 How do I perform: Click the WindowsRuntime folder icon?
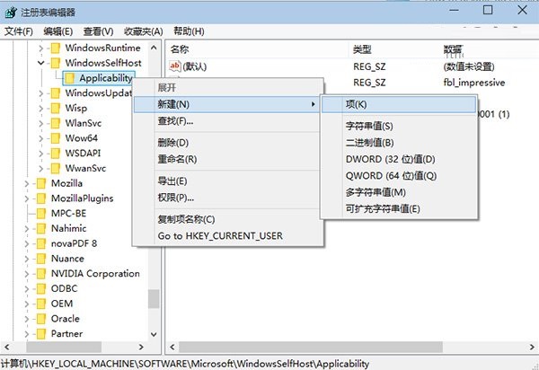tap(56, 48)
